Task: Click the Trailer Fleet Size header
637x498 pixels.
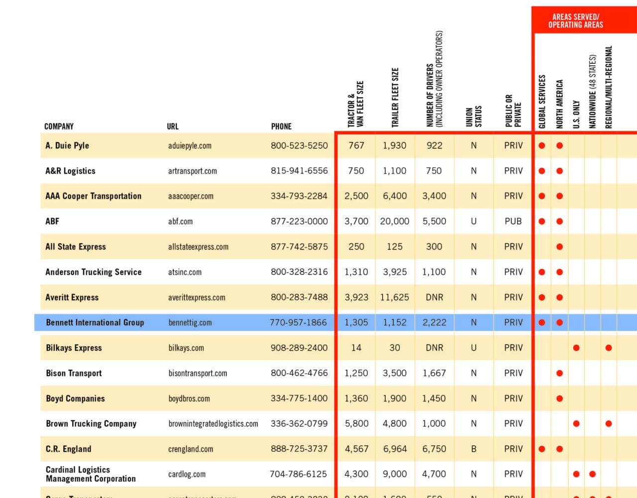Action: [395, 98]
